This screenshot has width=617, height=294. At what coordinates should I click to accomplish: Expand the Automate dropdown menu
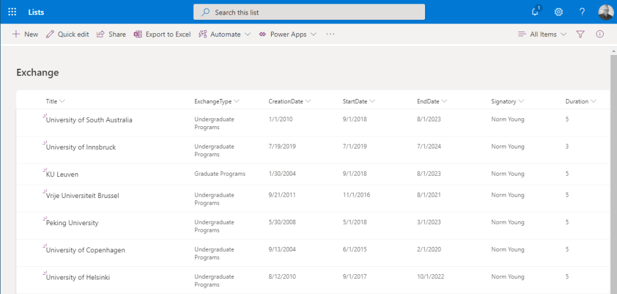pos(224,34)
